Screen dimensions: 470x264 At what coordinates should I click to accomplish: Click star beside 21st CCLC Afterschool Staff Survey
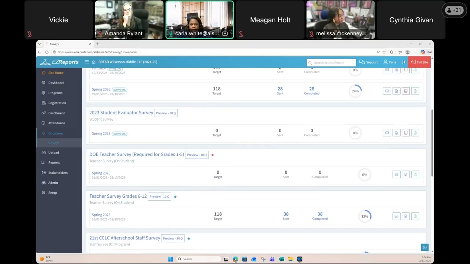[188, 239]
